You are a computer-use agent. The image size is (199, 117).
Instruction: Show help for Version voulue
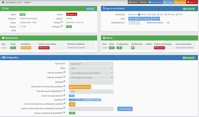[x=64, y=108]
